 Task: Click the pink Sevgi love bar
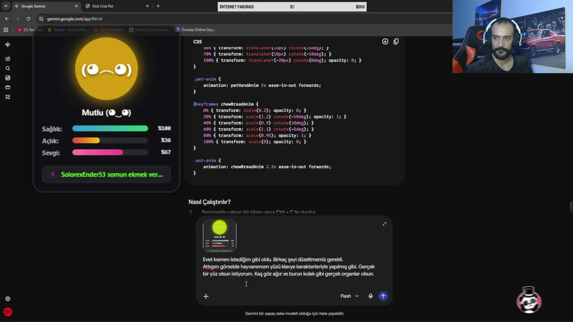tap(98, 153)
